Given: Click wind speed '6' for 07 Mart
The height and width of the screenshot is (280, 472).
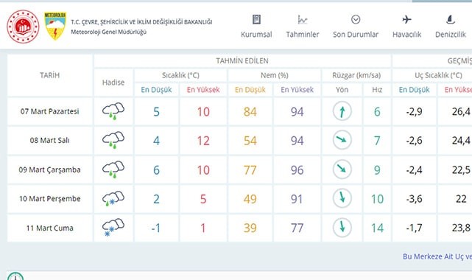Looking at the screenshot, I should click(x=377, y=112).
